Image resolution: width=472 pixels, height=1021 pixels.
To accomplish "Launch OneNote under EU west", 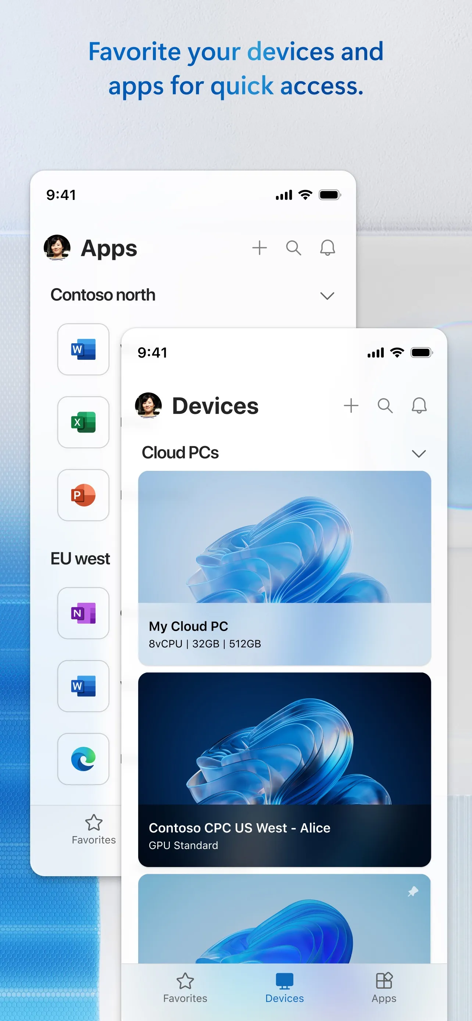I will (x=83, y=613).
